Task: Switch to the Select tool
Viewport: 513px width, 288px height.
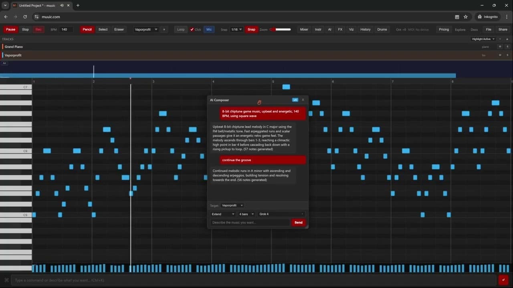Action: (x=103, y=29)
